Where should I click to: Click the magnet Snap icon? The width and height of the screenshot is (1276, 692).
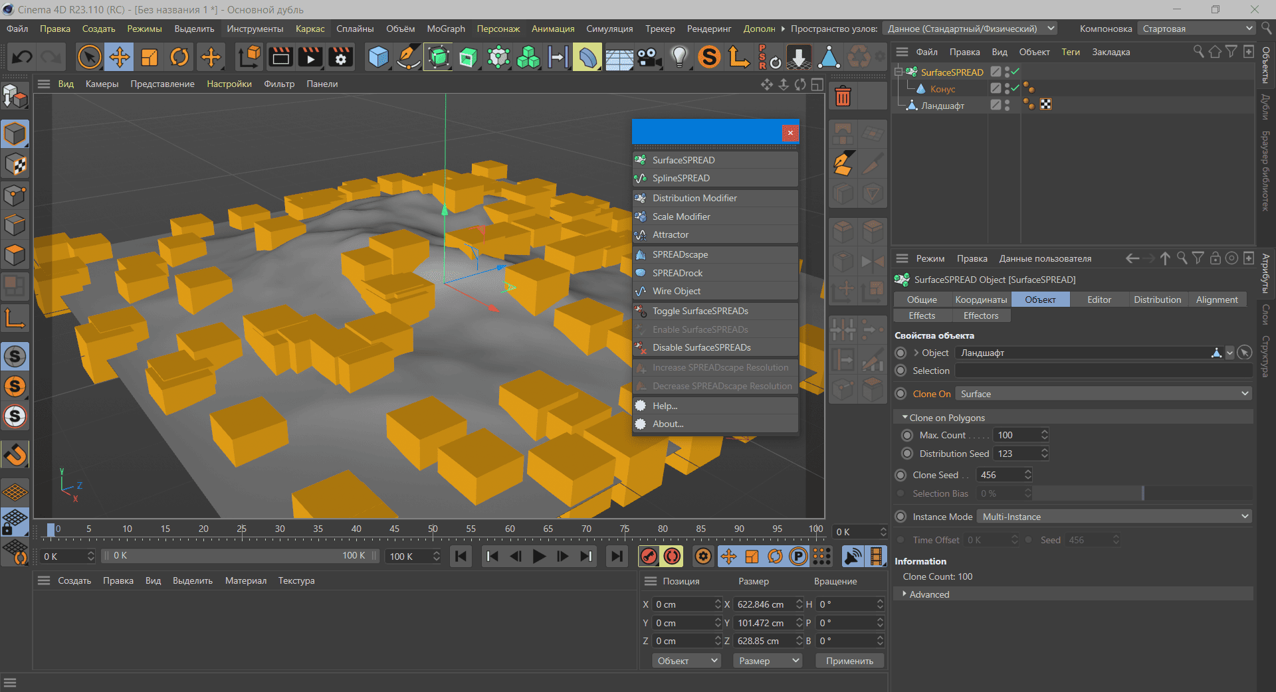(15, 455)
